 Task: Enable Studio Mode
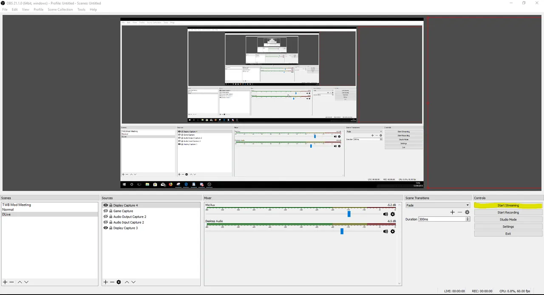[x=508, y=219]
